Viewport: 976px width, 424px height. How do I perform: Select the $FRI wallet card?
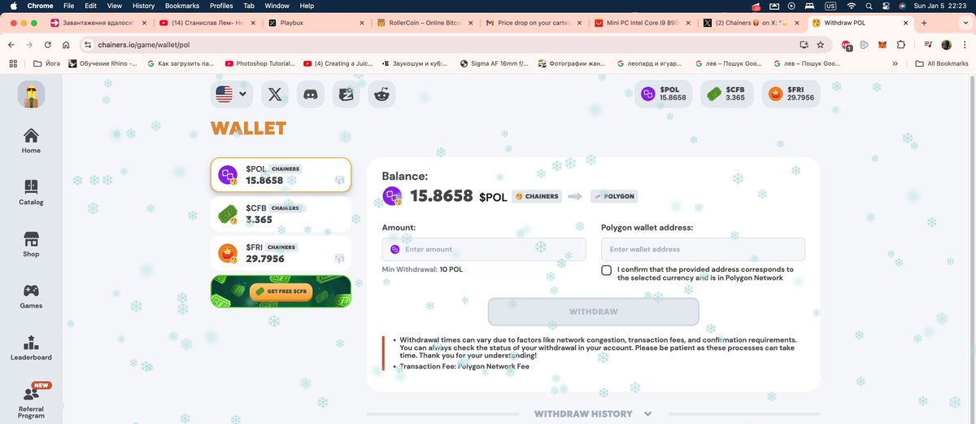281,253
